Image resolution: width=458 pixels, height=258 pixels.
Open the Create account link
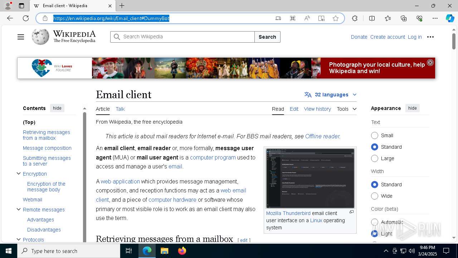(x=388, y=37)
